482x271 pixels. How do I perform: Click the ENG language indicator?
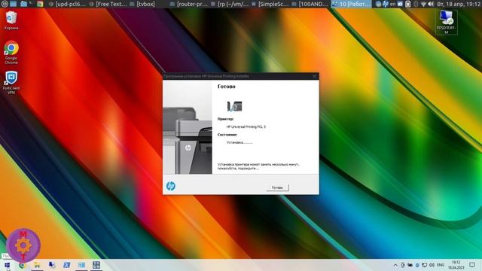[x=441, y=265]
